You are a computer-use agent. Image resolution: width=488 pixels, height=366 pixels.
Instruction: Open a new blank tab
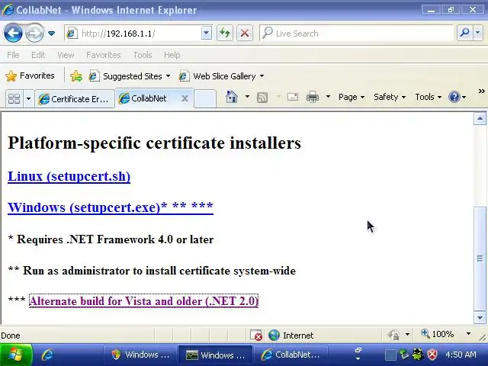click(x=205, y=98)
